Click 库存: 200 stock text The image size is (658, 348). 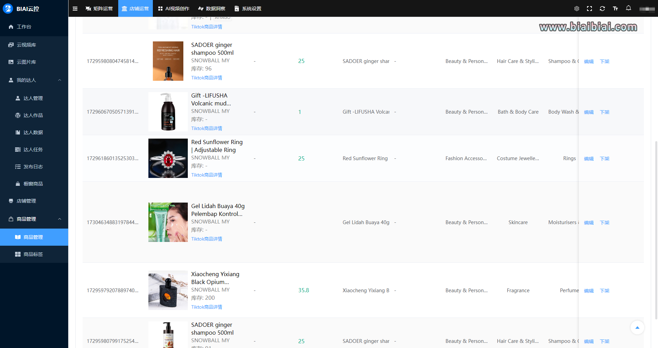pos(203,298)
